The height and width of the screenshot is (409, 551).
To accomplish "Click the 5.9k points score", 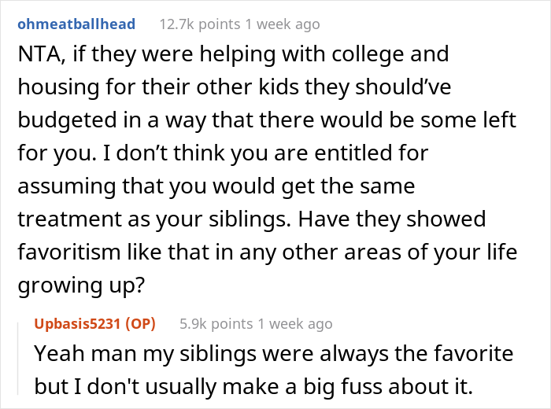I will click(x=216, y=323).
